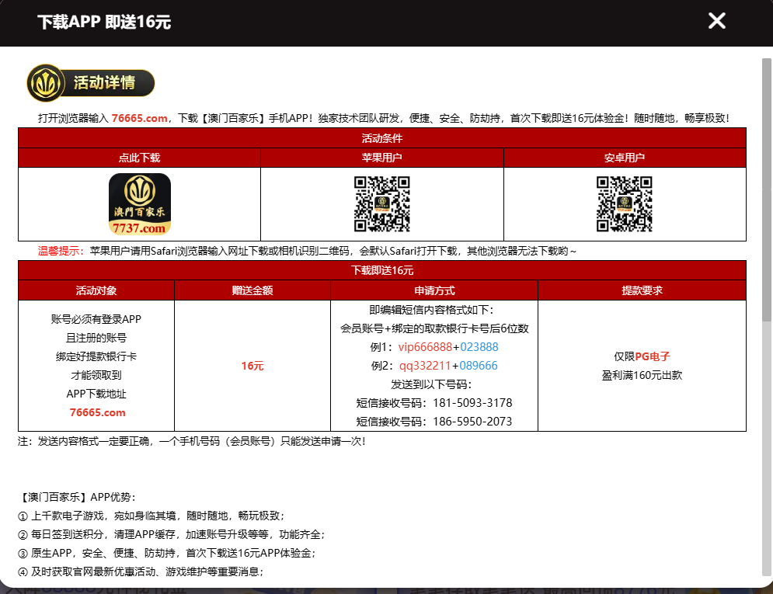
Task: Click the 申请方式 column header
Action: (x=434, y=290)
